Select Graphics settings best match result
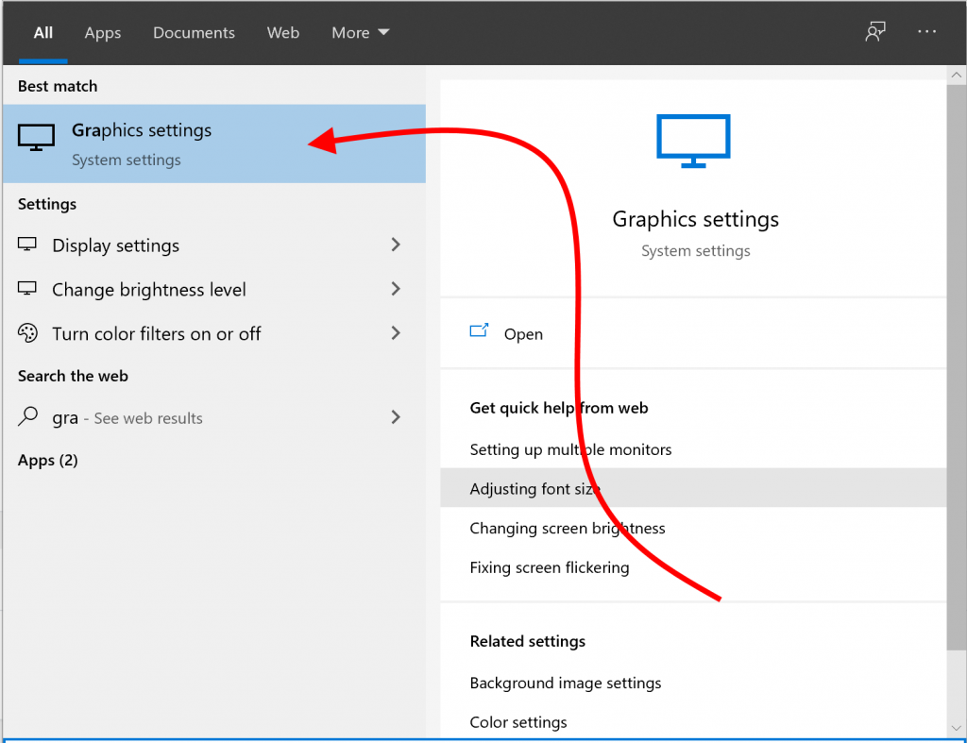 214,144
